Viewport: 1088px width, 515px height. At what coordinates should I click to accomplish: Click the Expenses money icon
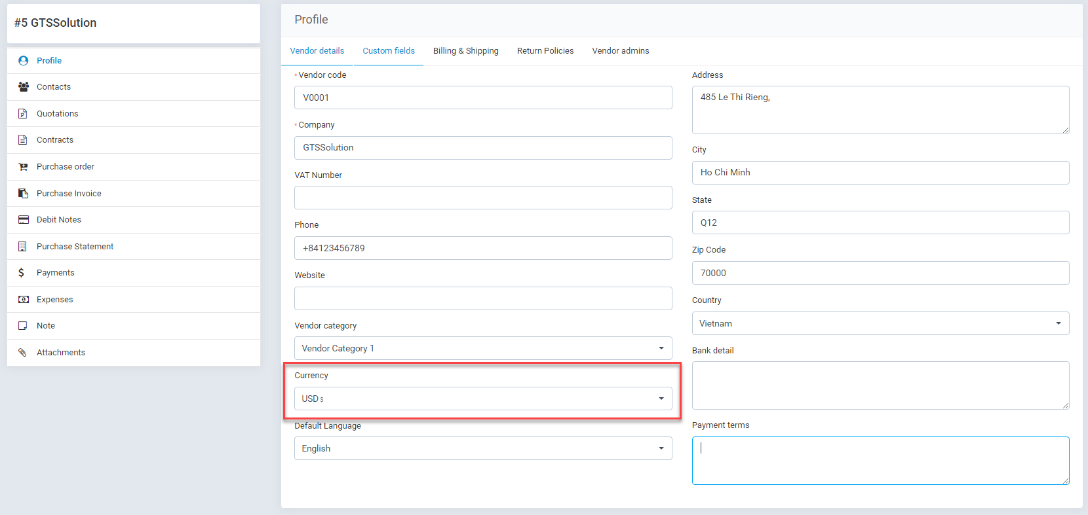pos(24,300)
